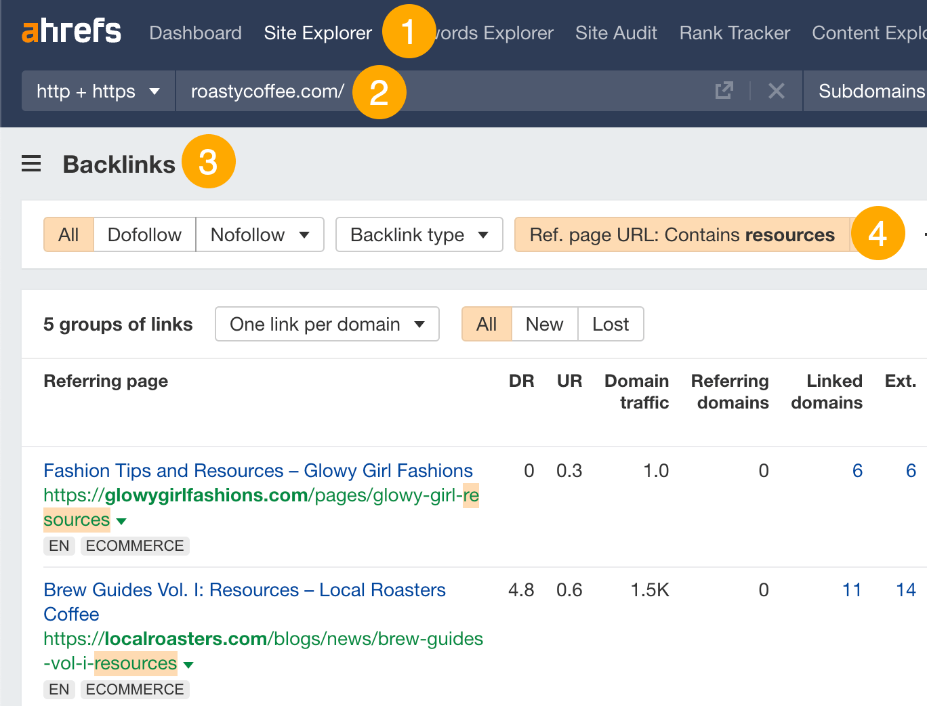This screenshot has width=927, height=706.
Task: Expand the glowygirlfashions URL disclosure triangle
Action: click(121, 520)
